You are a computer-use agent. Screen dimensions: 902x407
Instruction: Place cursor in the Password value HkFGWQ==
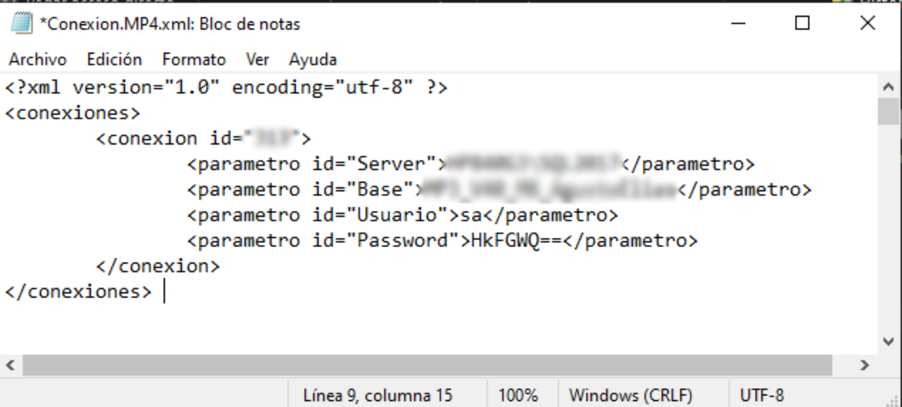point(517,241)
